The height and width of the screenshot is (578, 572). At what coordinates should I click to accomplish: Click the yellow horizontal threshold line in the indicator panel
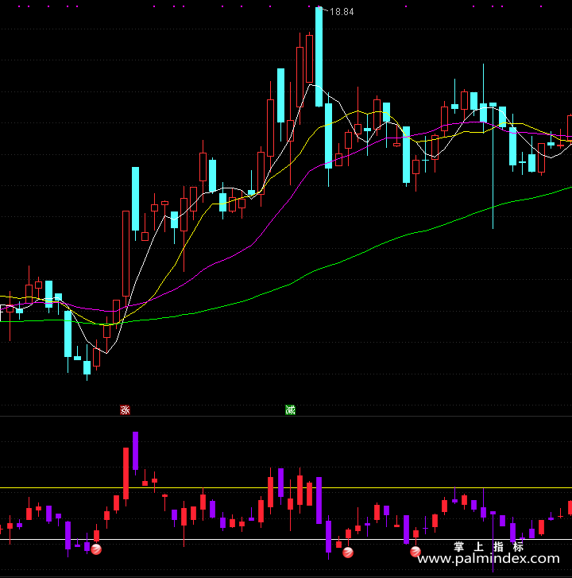point(286,487)
